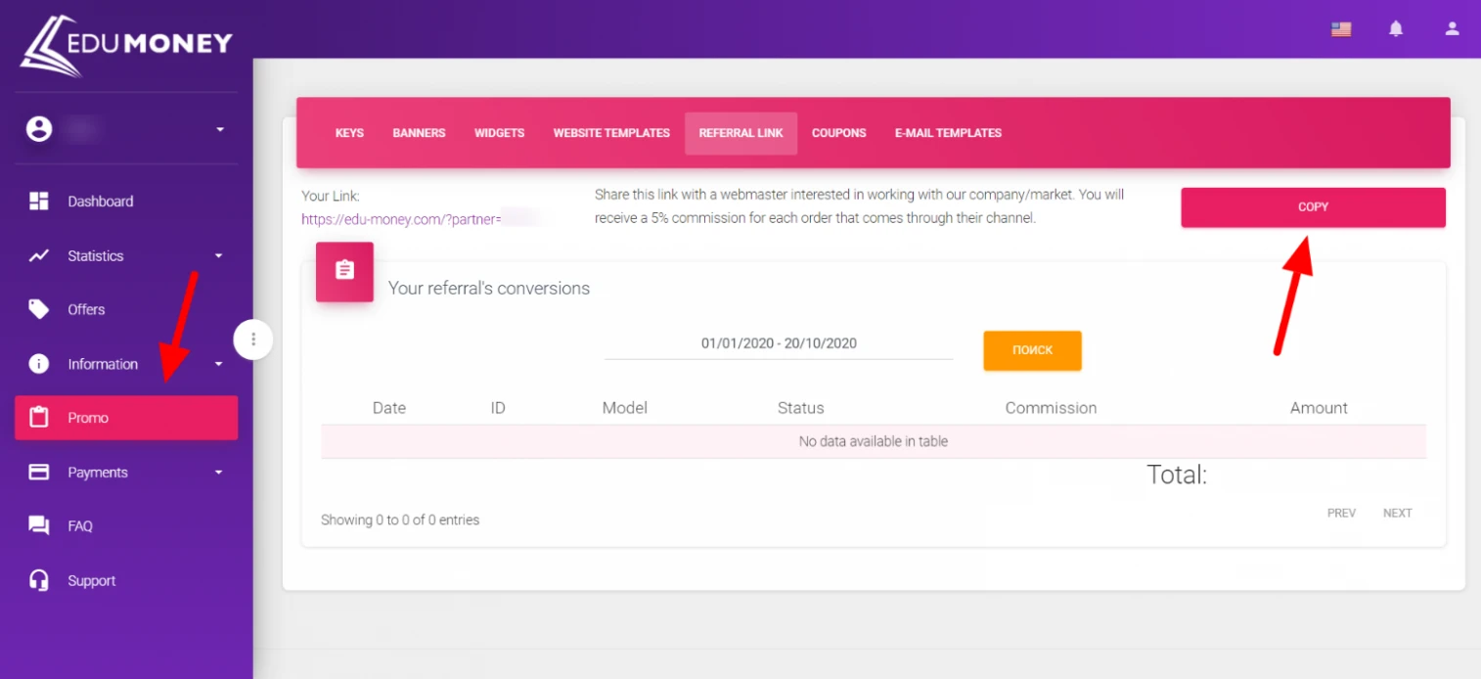Switch to the Coupons tab
Viewport: 1481px width, 679px height.
point(839,133)
